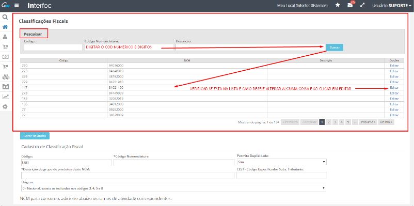Click the Buscar button
This screenshot has width=414, height=206.
335,47
